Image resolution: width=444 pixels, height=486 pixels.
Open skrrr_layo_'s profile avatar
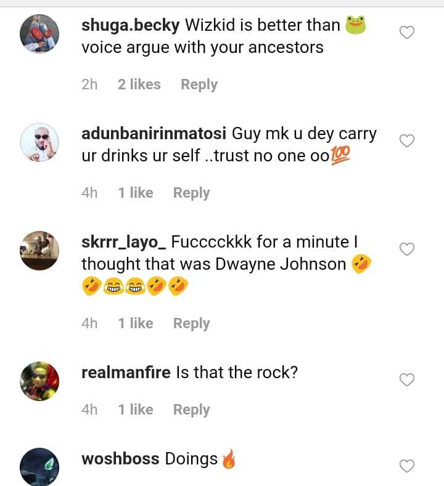[39, 251]
